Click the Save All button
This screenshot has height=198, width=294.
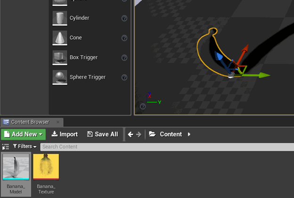point(103,134)
